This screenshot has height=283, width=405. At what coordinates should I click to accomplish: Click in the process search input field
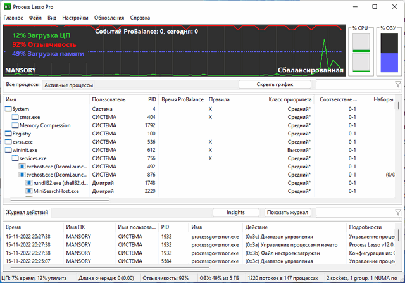click(353, 84)
